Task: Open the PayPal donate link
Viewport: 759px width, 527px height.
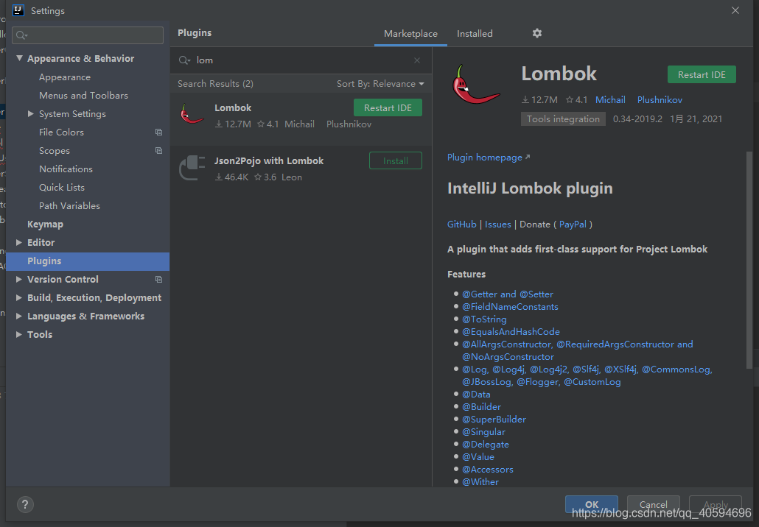Action: pyautogui.click(x=573, y=224)
